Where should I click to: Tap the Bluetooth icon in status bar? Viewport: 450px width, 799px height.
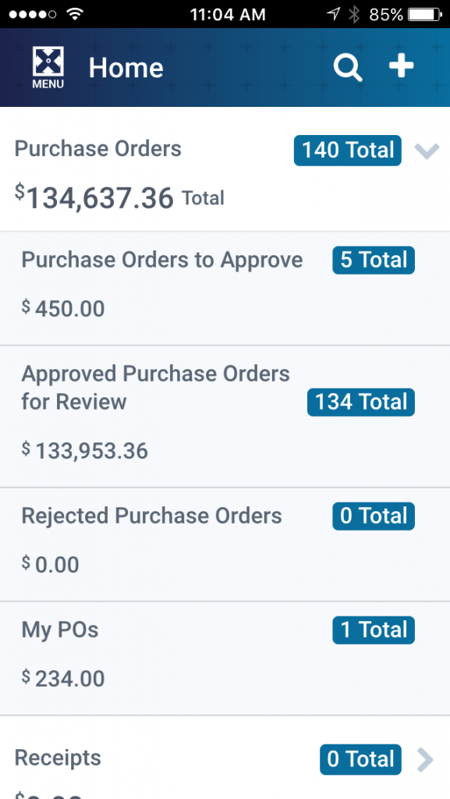(354, 14)
